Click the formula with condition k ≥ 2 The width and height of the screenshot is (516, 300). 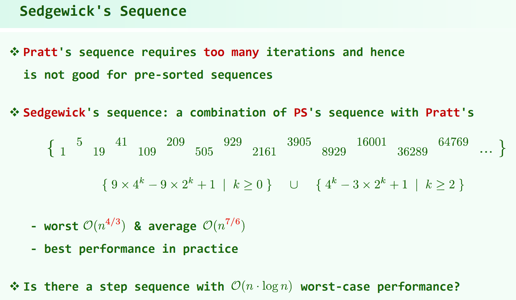click(390, 184)
